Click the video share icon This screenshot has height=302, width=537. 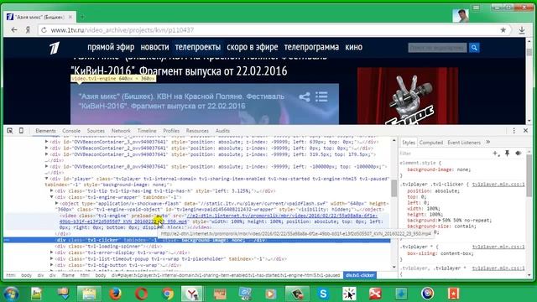pyautogui.click(x=304, y=97)
